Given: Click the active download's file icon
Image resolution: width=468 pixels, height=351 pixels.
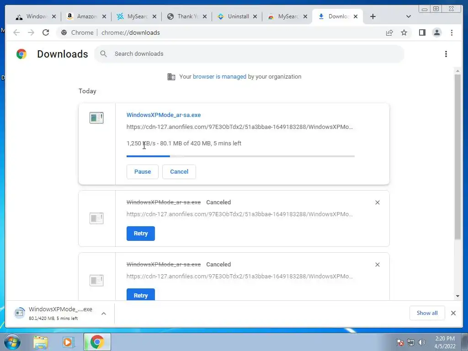Looking at the screenshot, I should pos(96,117).
